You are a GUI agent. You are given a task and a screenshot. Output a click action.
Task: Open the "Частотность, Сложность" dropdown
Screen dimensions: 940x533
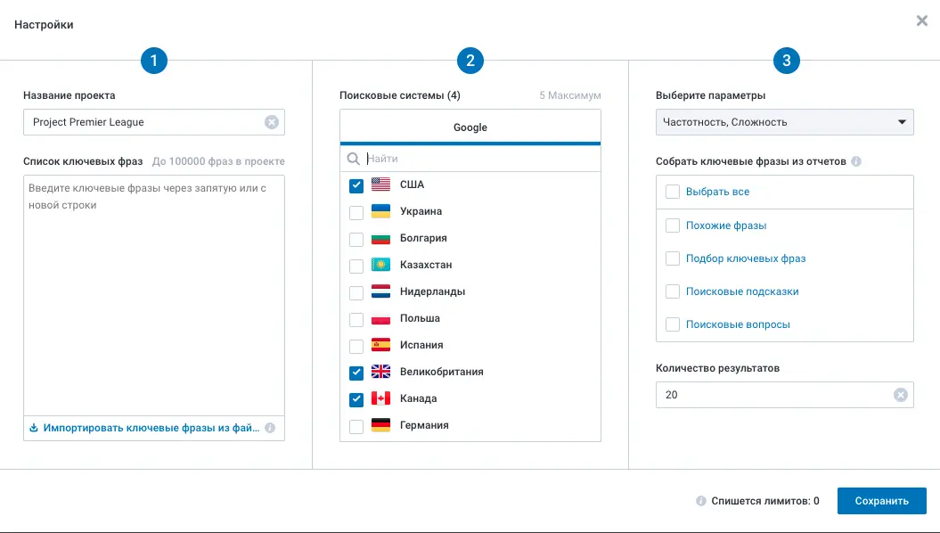click(784, 122)
